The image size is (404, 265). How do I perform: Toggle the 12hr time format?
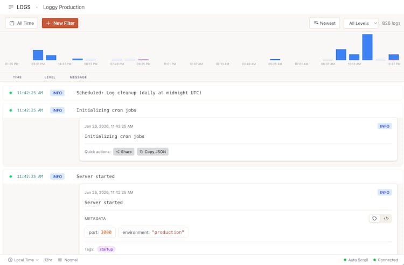[48, 260]
